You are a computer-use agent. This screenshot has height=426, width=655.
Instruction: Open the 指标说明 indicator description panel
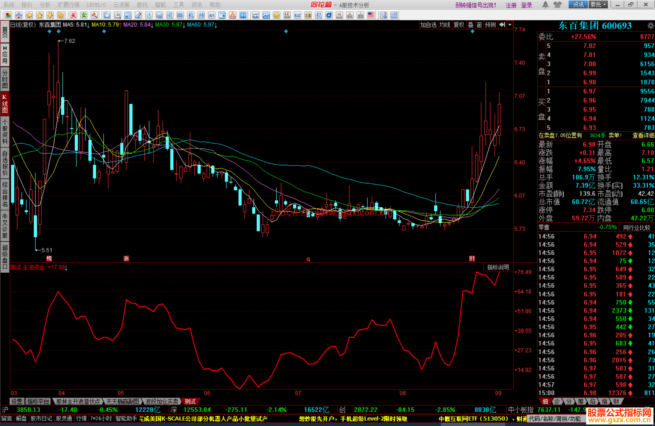coord(498,267)
